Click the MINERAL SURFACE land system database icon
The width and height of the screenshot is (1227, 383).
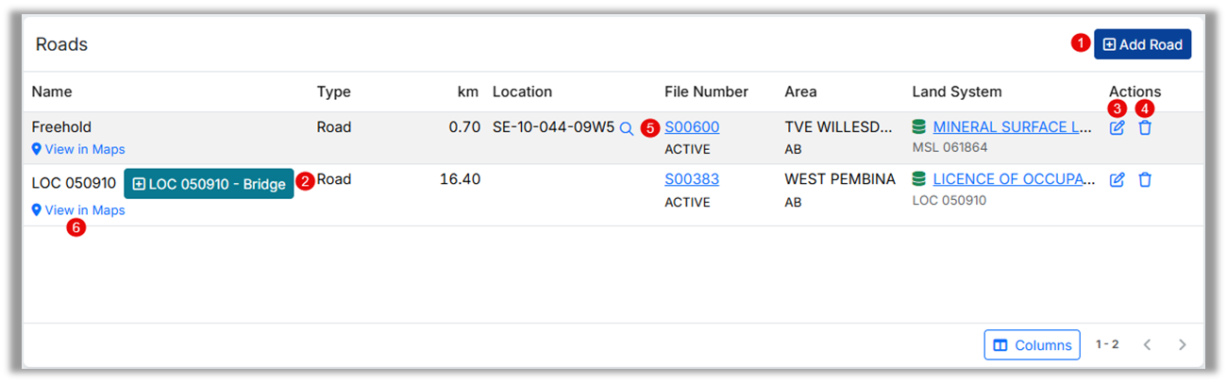919,126
